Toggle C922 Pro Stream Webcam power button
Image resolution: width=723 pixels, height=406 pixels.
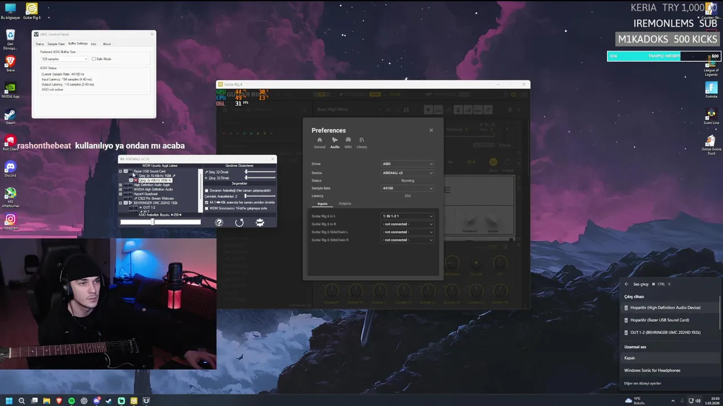pyautogui.click(x=125, y=198)
